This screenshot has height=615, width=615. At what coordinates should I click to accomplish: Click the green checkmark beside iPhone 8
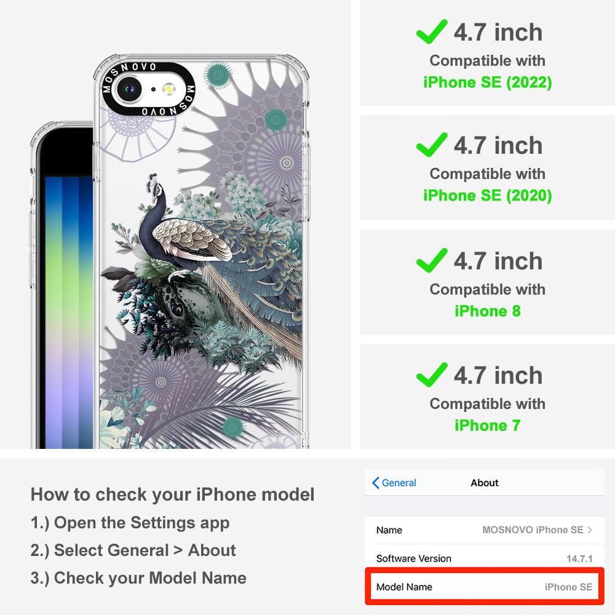[432, 260]
